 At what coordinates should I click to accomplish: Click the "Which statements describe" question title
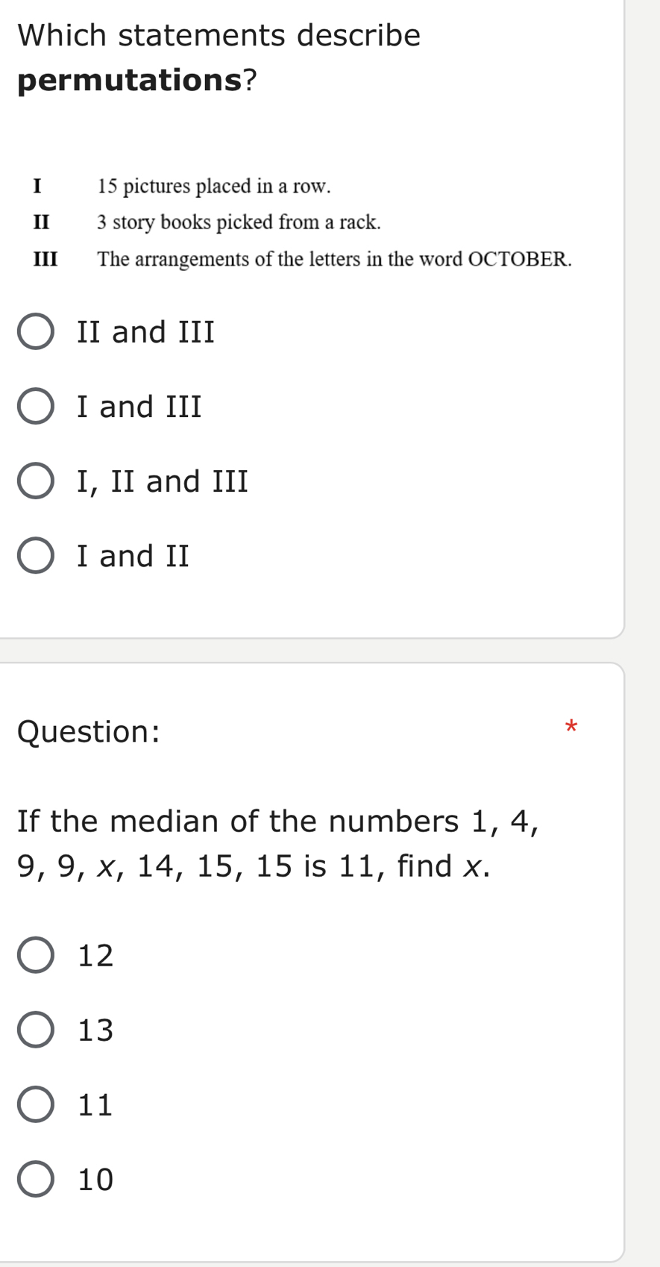tap(219, 35)
